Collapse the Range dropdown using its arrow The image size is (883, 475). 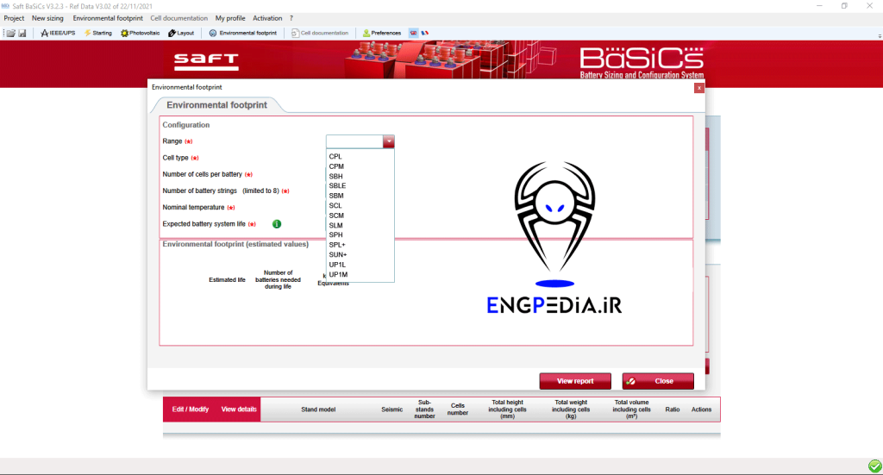click(389, 141)
